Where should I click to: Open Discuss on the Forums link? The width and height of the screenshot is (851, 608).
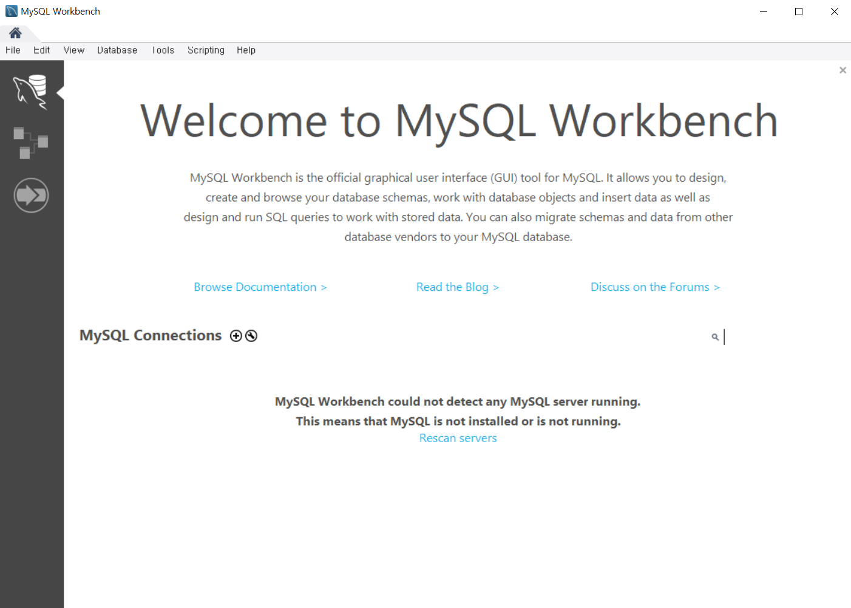click(655, 287)
